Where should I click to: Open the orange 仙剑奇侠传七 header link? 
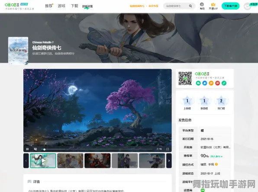137,6
